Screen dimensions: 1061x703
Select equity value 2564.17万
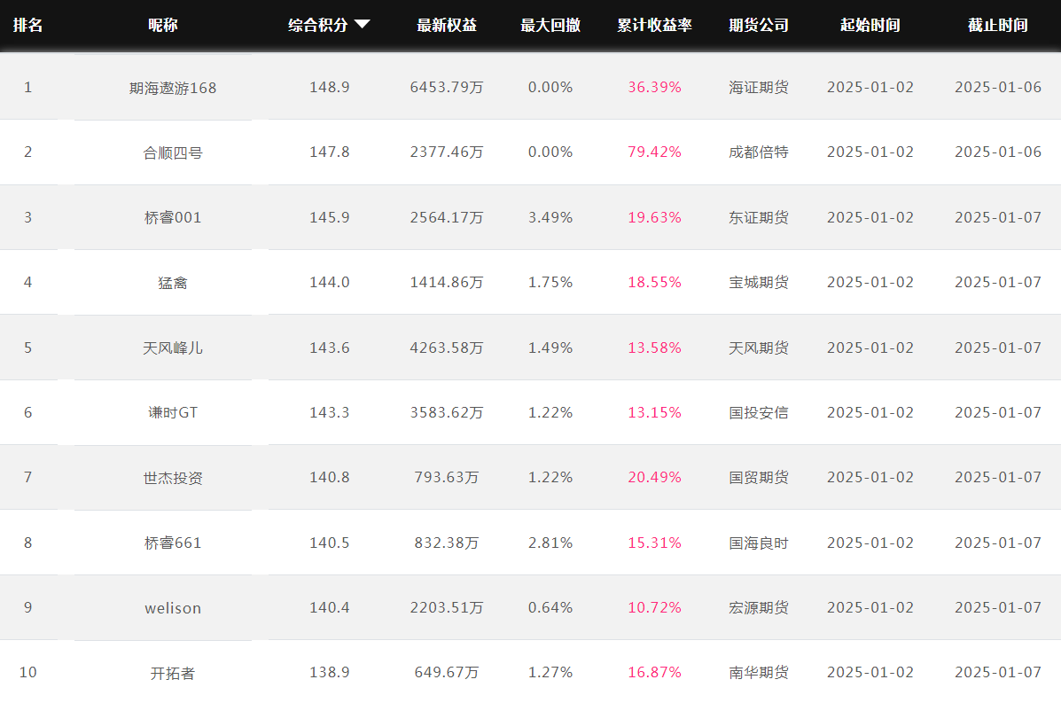click(x=447, y=217)
